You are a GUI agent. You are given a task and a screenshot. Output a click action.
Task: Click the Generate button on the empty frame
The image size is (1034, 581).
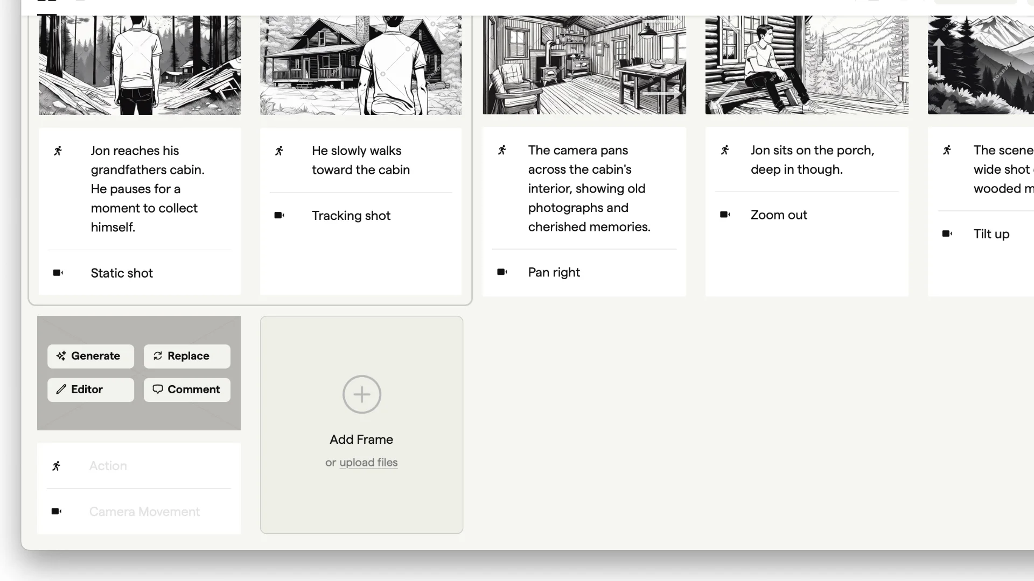click(x=90, y=356)
